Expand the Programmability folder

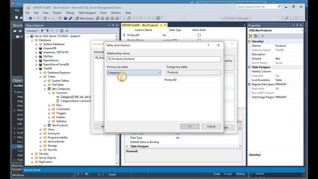click(x=41, y=138)
